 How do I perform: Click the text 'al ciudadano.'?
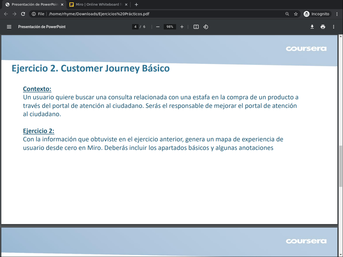[x=42, y=114]
